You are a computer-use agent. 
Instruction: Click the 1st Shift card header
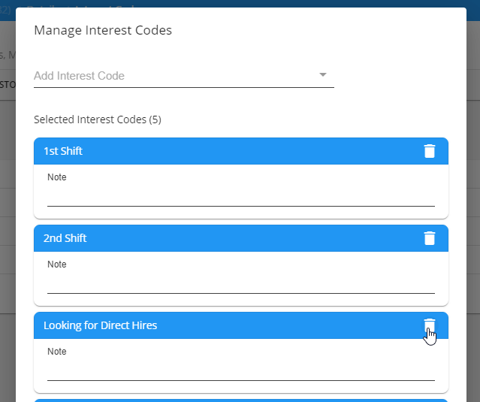225,151
